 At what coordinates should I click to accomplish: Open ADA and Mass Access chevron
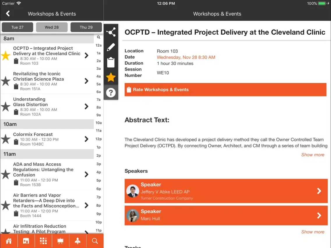pyautogui.click(x=86, y=174)
